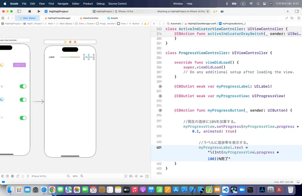Toggle canvas appearance light or dark icon

[x=13, y=176]
